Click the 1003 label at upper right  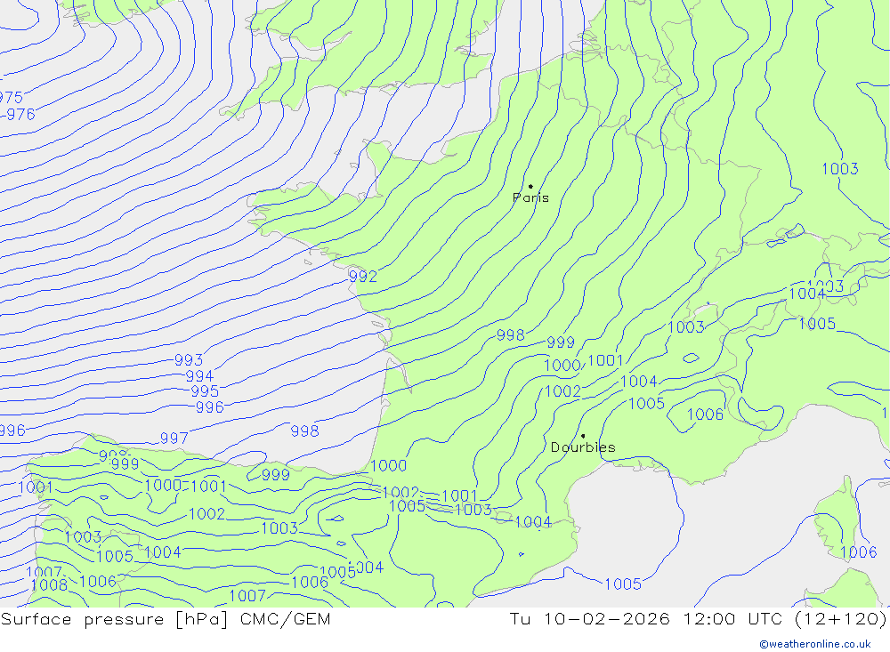point(840,168)
